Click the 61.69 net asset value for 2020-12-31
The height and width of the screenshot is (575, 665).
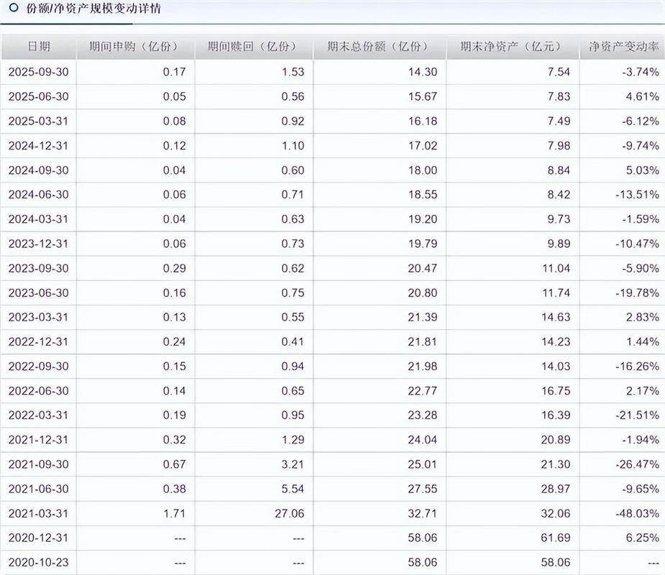pos(554,538)
